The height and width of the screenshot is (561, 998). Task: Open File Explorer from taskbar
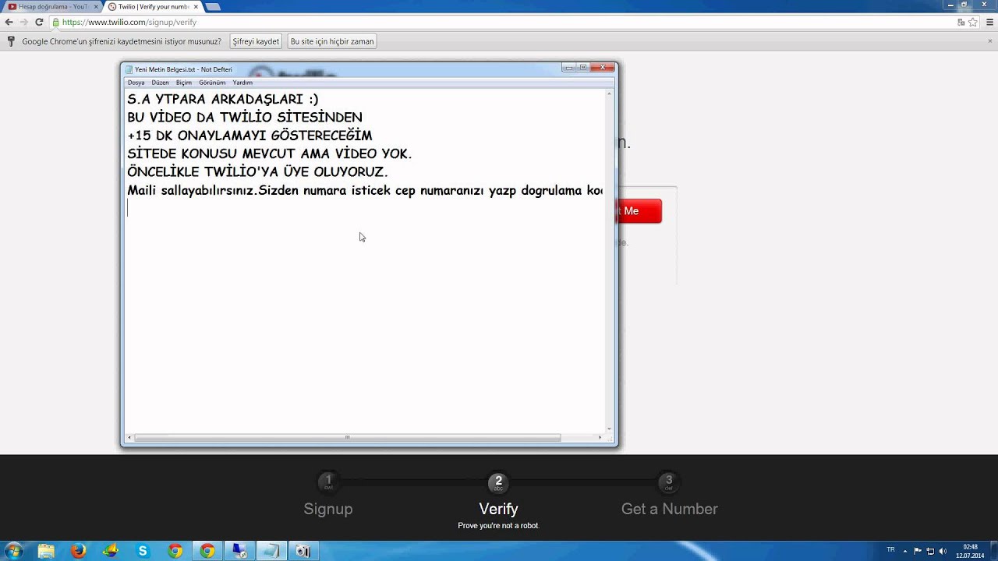pyautogui.click(x=46, y=551)
